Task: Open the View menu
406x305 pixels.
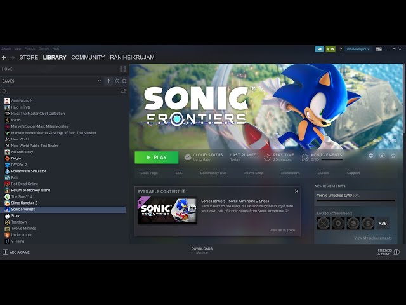Action: coord(18,48)
